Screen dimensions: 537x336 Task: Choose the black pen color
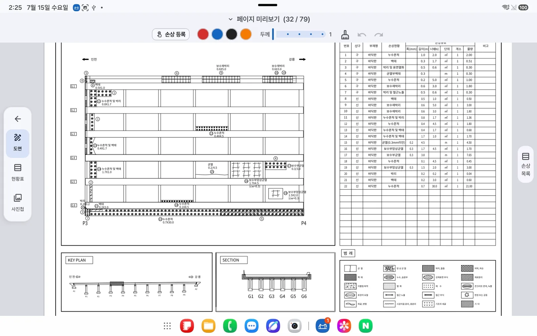[x=231, y=34]
